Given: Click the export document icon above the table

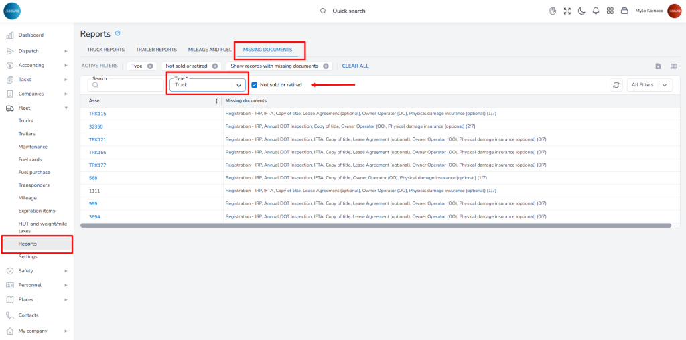Looking at the screenshot, I should 658,66.
